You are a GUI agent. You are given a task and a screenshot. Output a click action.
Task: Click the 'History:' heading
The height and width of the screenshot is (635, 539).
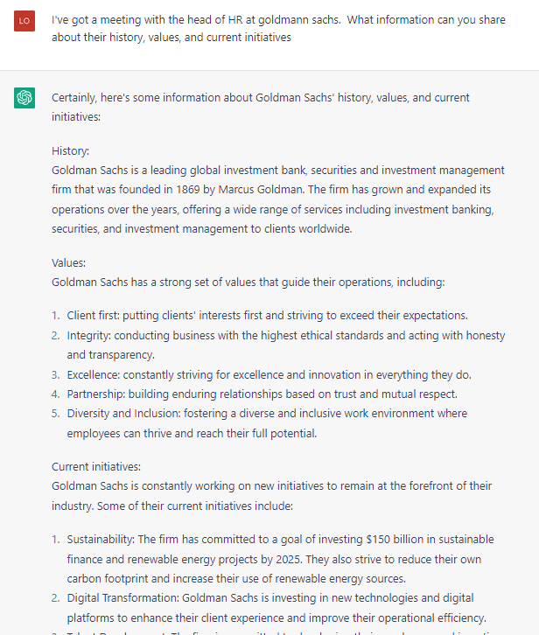70,151
